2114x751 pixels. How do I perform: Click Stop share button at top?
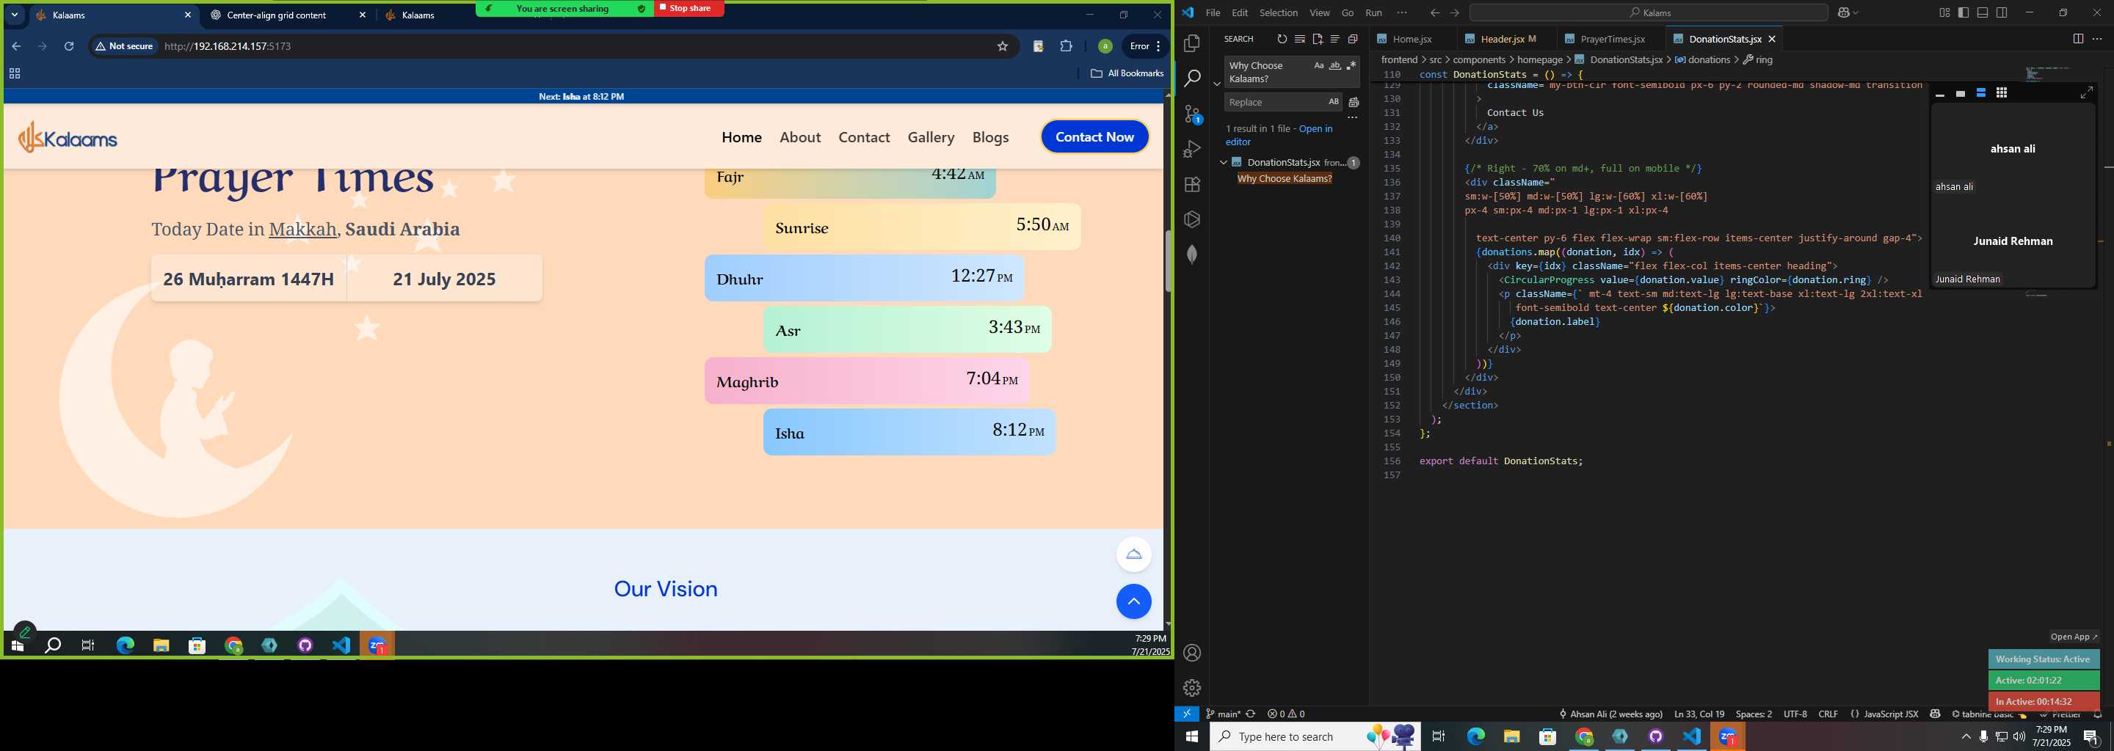pyautogui.click(x=689, y=8)
